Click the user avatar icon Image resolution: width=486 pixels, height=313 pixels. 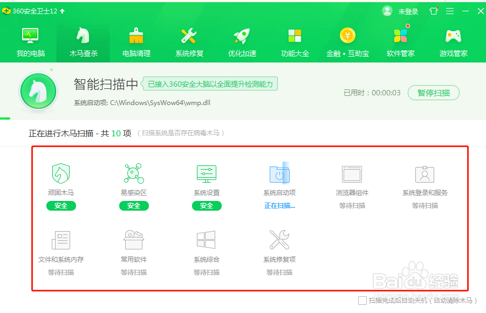click(x=387, y=11)
